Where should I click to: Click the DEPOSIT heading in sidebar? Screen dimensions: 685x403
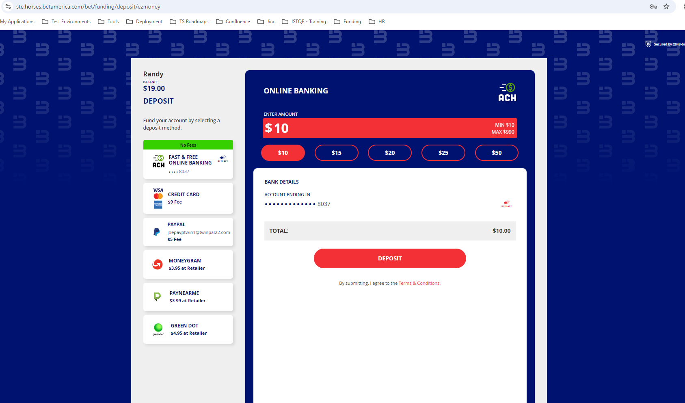158,101
